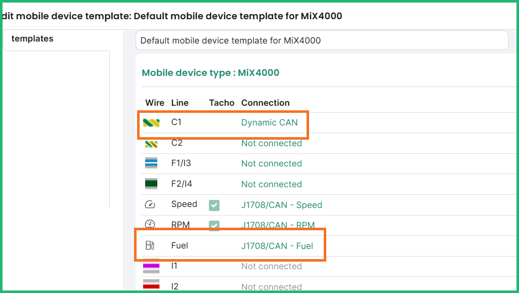Click the Connection column header
This screenshot has height=293, width=519.
click(x=265, y=103)
